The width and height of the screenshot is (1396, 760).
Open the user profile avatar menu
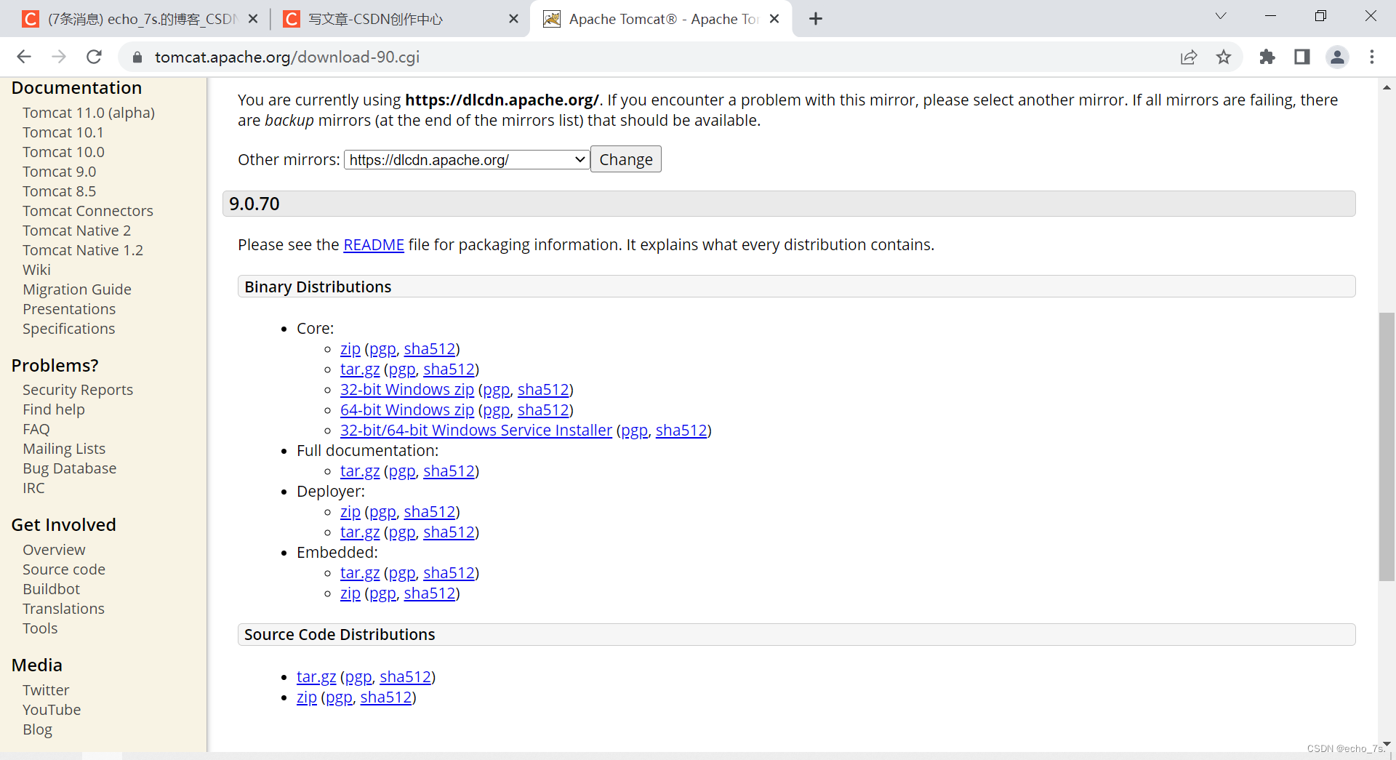[x=1337, y=57]
